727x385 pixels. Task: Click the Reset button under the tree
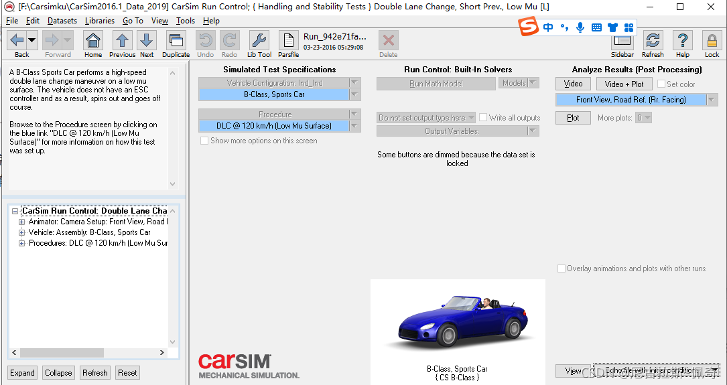click(127, 372)
